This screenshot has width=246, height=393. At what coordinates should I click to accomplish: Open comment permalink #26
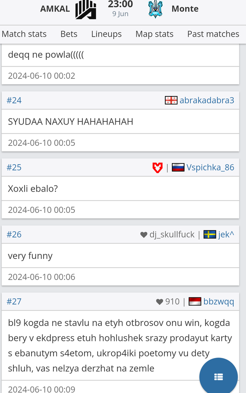[14, 234]
